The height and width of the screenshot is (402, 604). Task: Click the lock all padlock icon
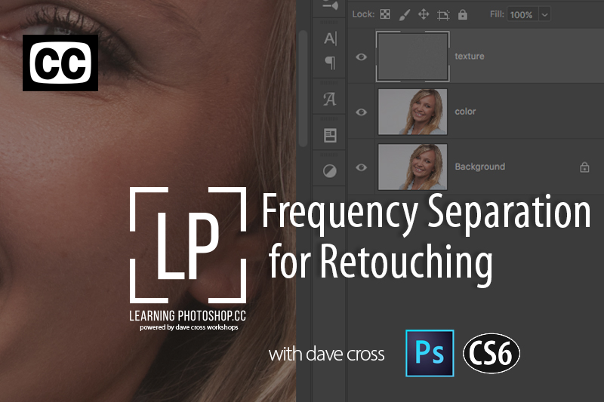tap(463, 14)
